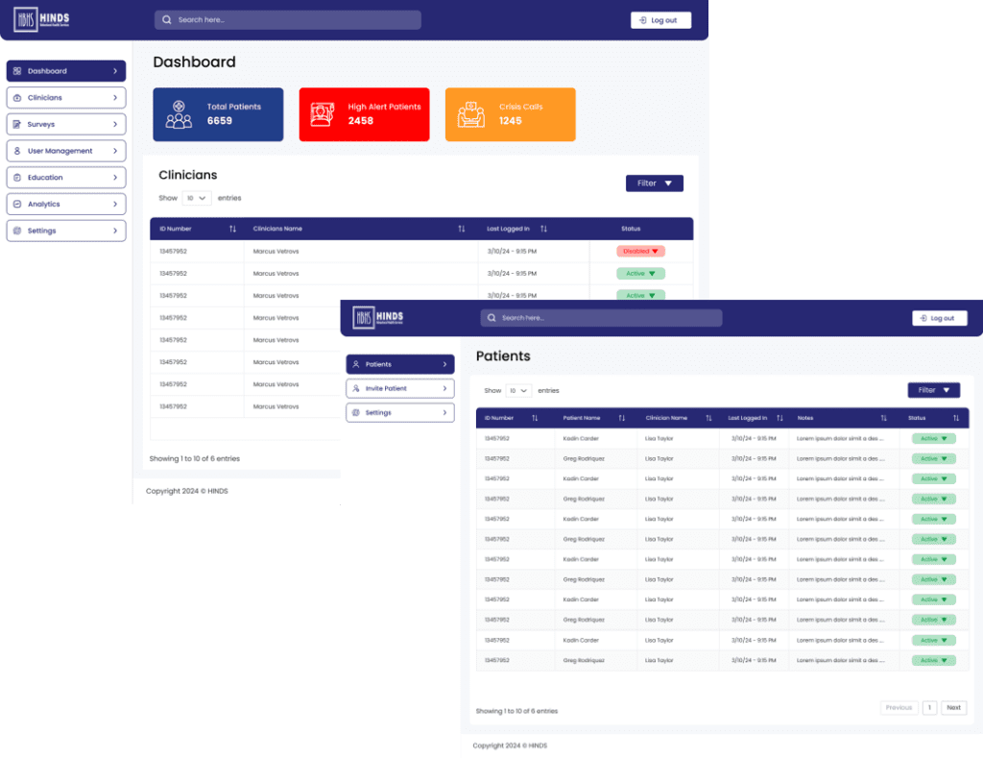Open the red Disabled status dropdown
Viewport: 983px width, 758px height.
640,251
